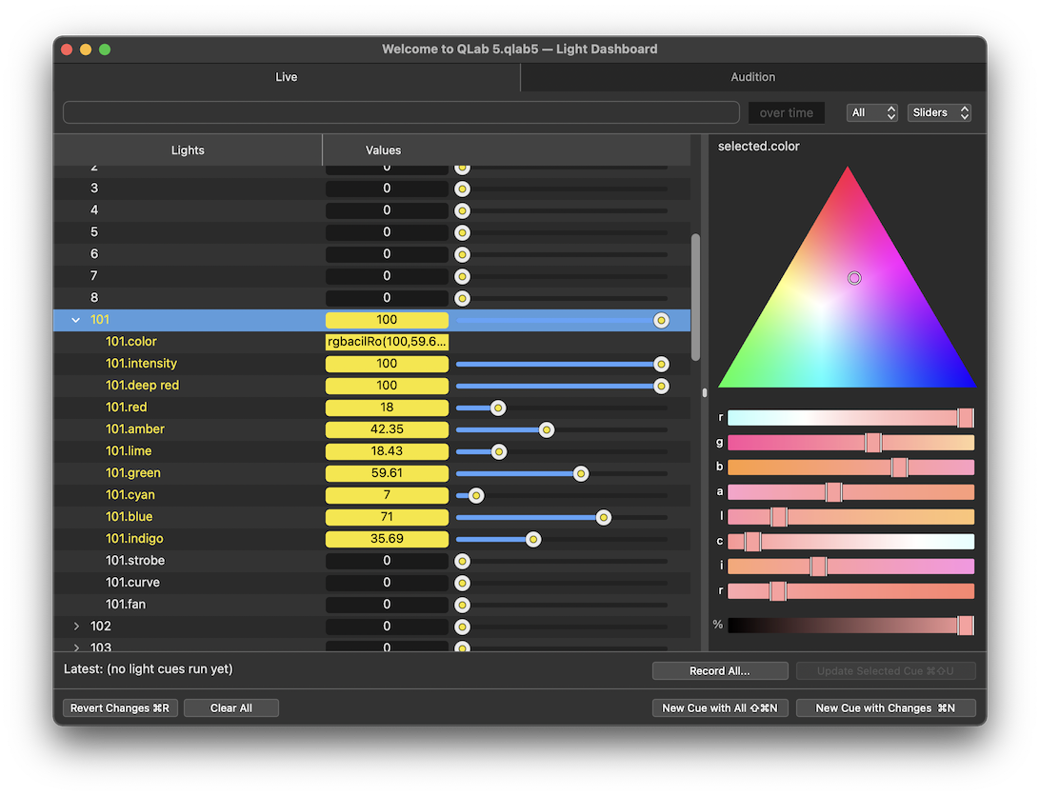Click the 101.amber slider handle
The width and height of the screenshot is (1040, 796).
(546, 429)
